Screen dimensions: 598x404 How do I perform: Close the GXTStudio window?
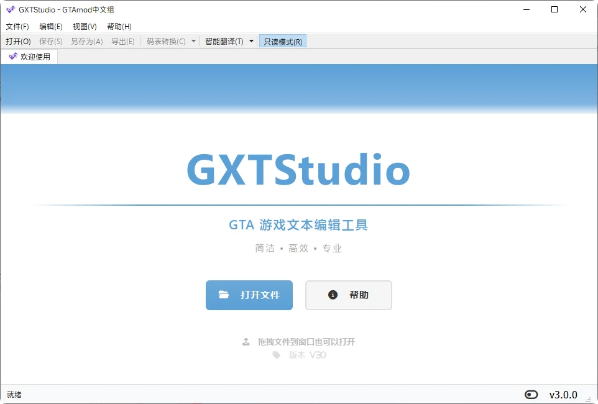[583, 9]
